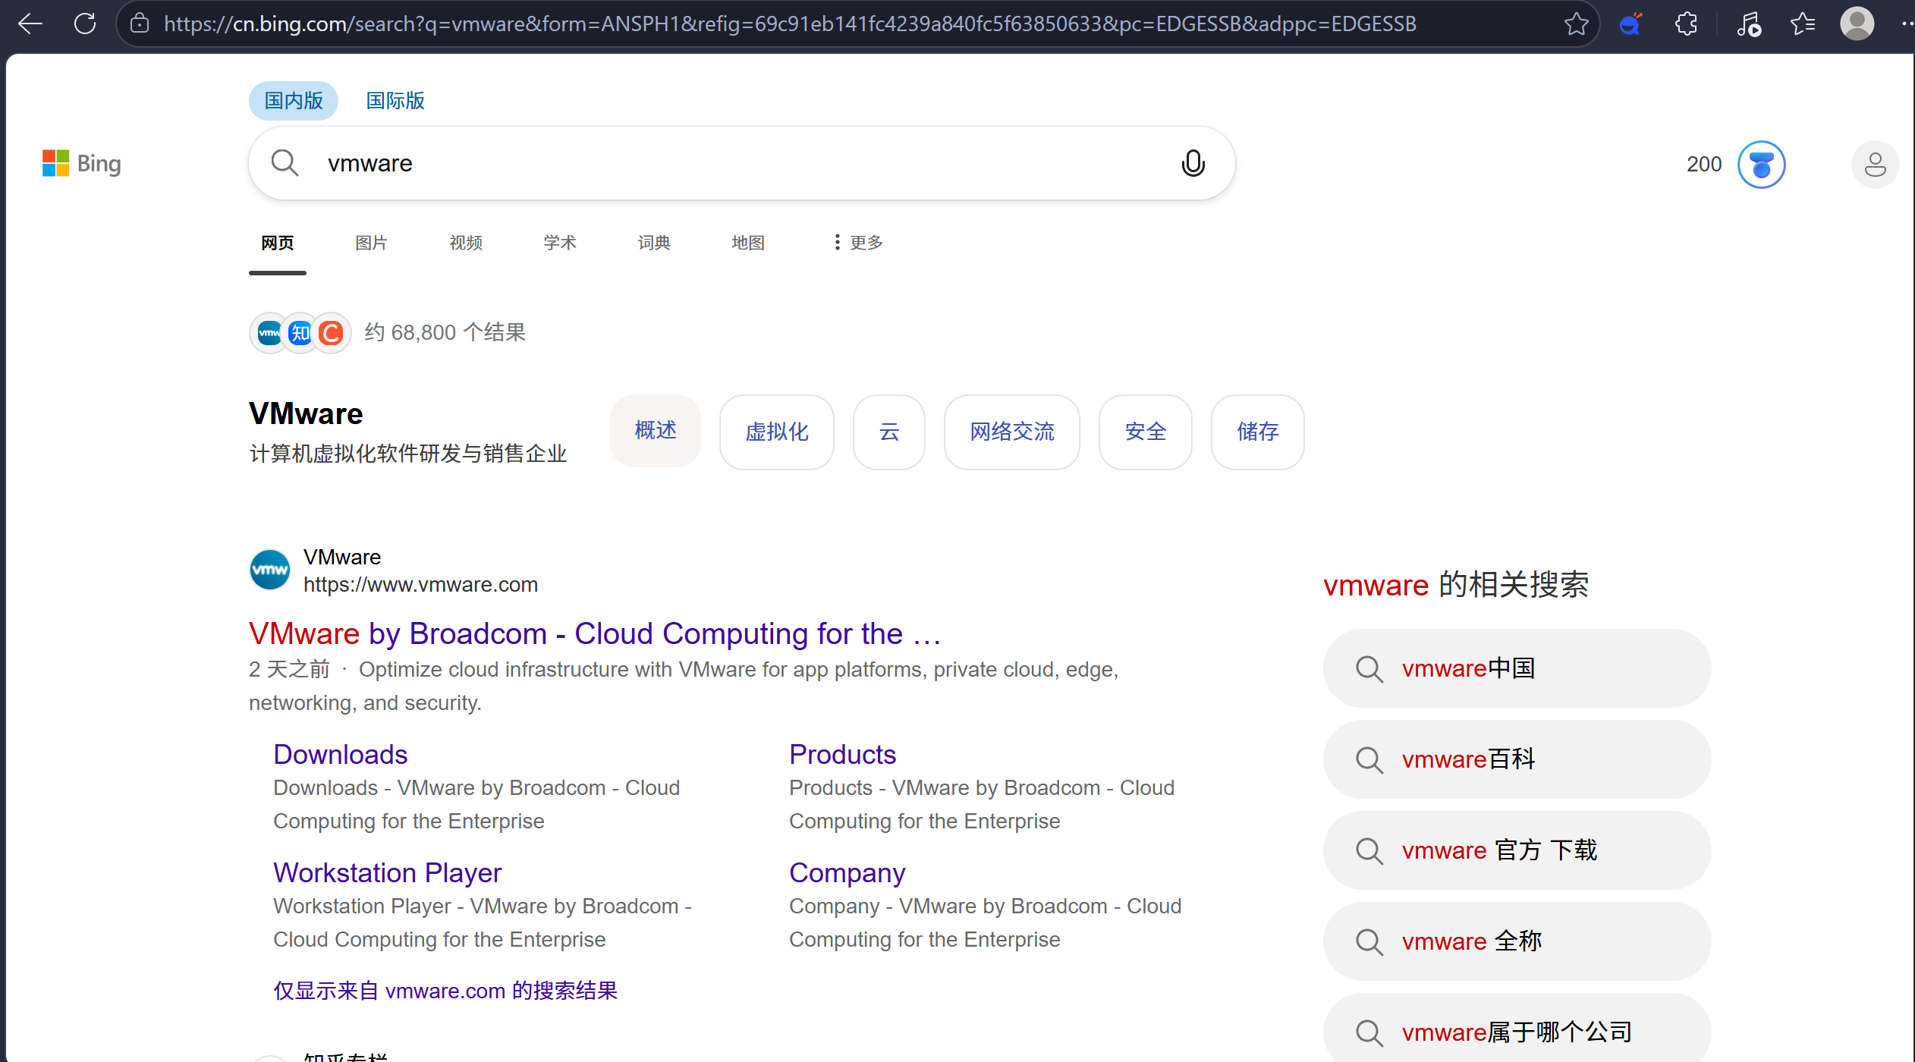Open the favorites list icon
Image resolution: width=1915 pixels, height=1062 pixels.
click(1803, 24)
